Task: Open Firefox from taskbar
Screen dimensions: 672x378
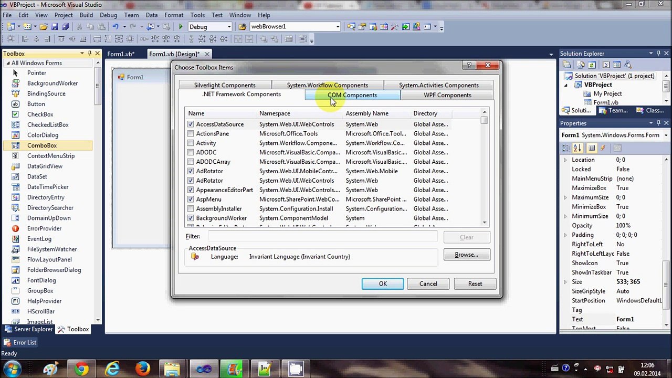Action: 142,369
